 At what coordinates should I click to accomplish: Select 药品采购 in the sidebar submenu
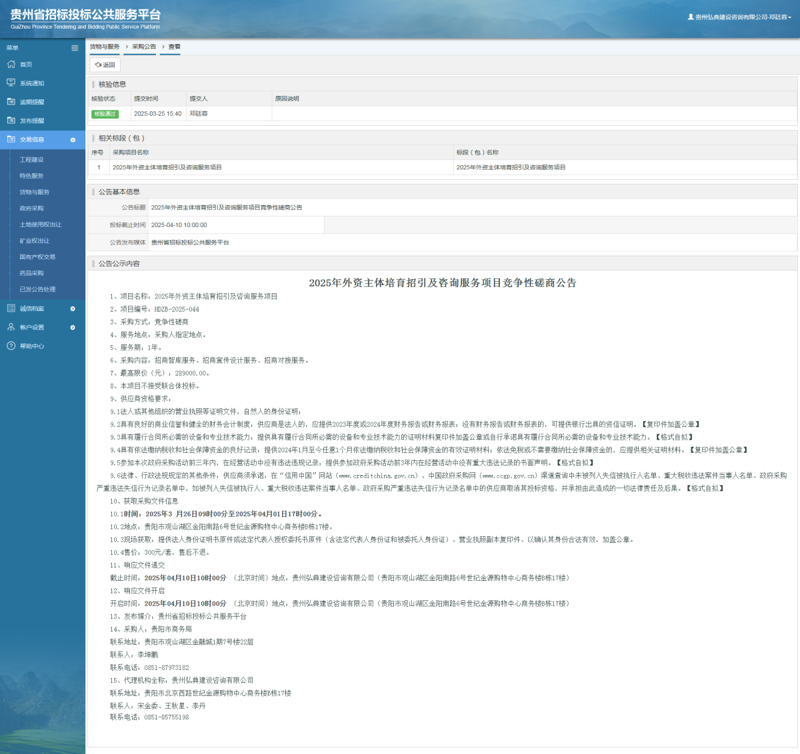(x=31, y=273)
